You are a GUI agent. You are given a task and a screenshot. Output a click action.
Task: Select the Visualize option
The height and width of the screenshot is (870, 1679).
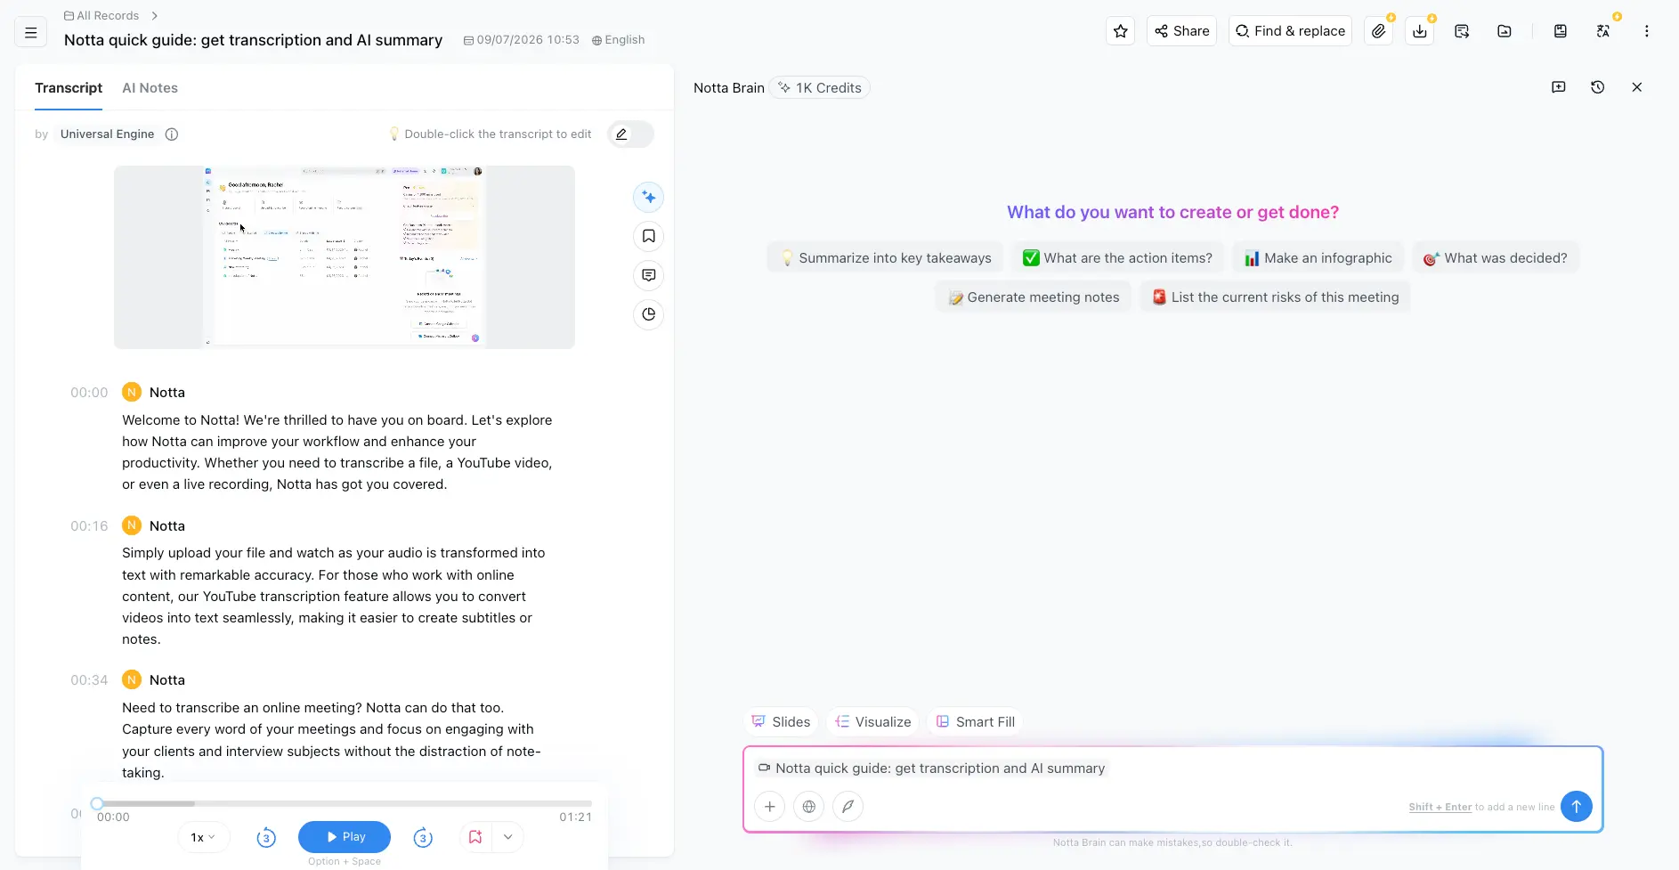pyautogui.click(x=872, y=722)
